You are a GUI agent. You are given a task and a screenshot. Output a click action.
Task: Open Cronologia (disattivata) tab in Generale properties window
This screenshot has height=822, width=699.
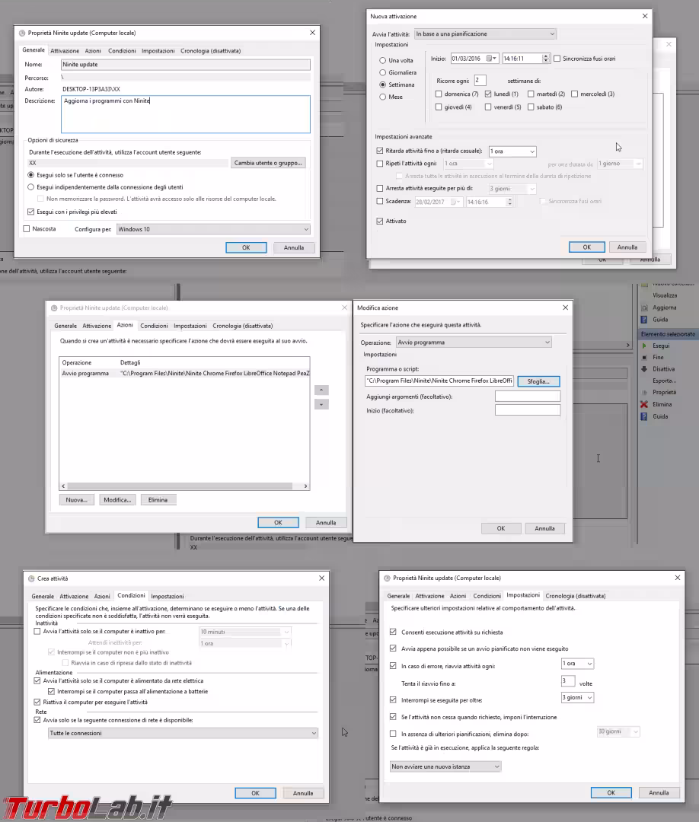coord(210,51)
